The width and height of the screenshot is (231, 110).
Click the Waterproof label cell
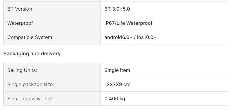pyautogui.click(x=52, y=23)
